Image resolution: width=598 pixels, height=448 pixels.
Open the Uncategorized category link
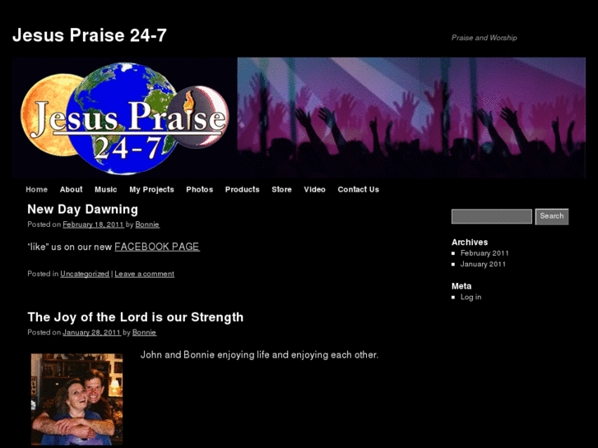click(85, 274)
